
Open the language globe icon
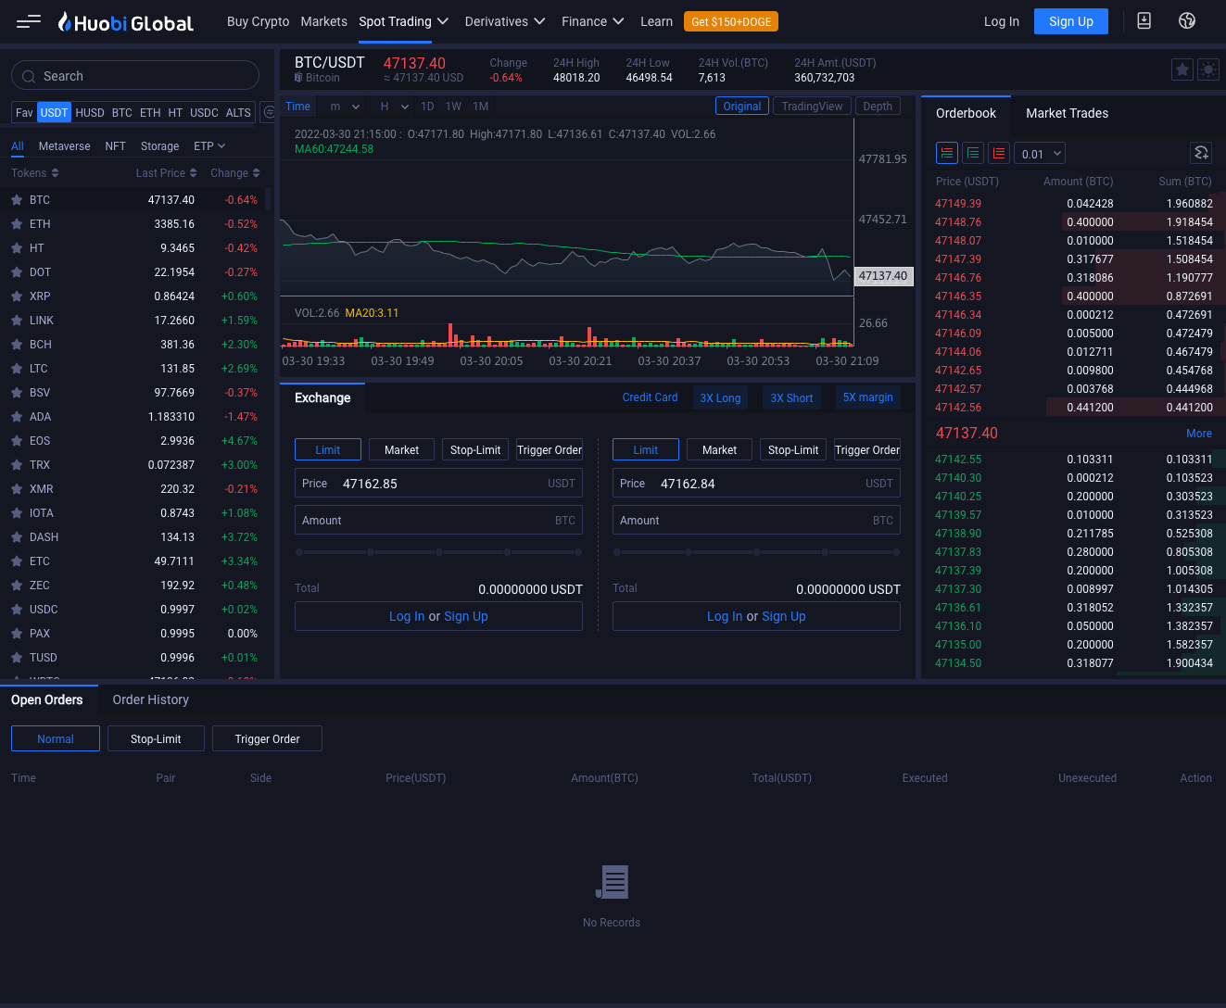1187,21
